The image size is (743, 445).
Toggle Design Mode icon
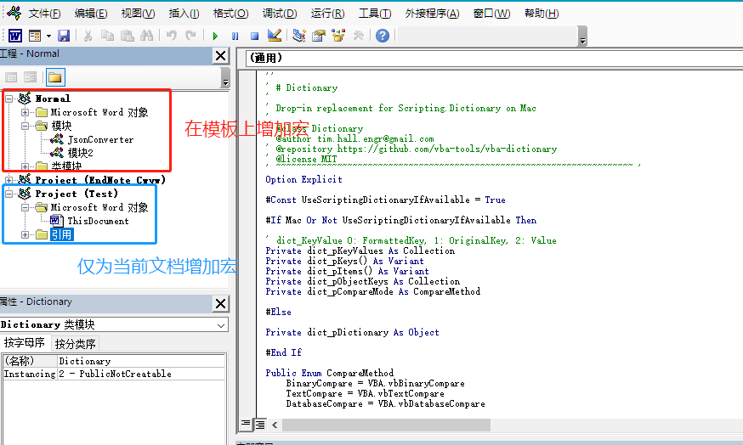(275, 36)
